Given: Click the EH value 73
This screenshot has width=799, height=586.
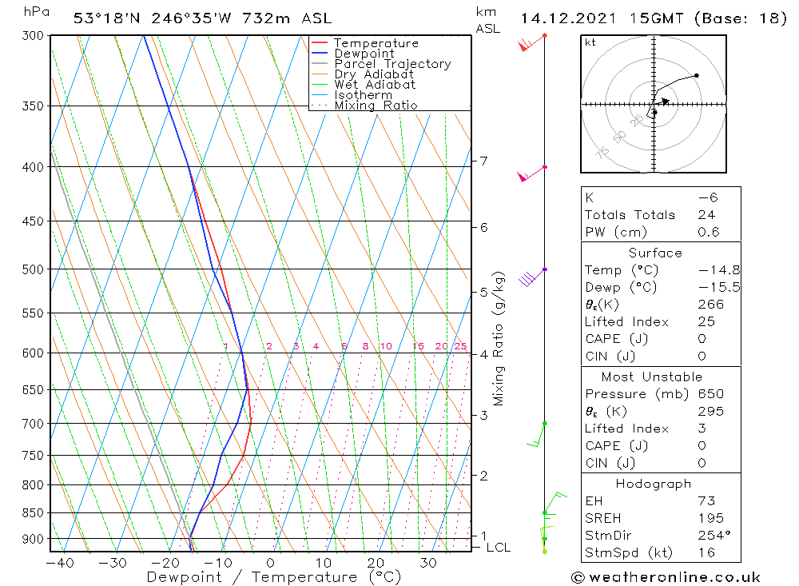Looking at the screenshot, I should [707, 500].
